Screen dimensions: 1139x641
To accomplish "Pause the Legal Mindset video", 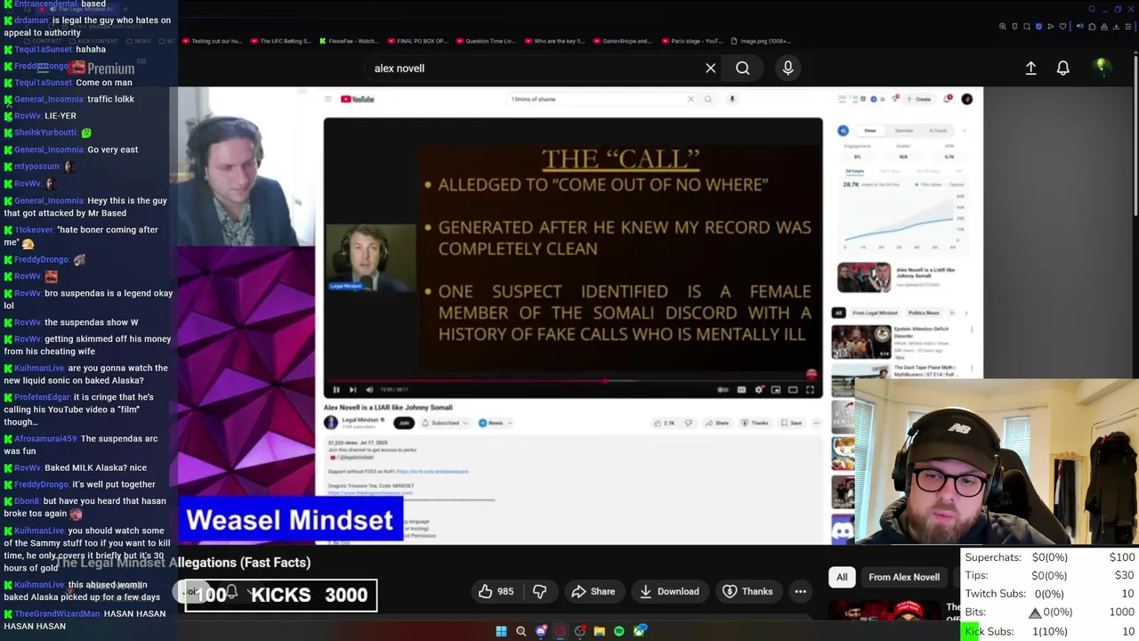I will [335, 389].
